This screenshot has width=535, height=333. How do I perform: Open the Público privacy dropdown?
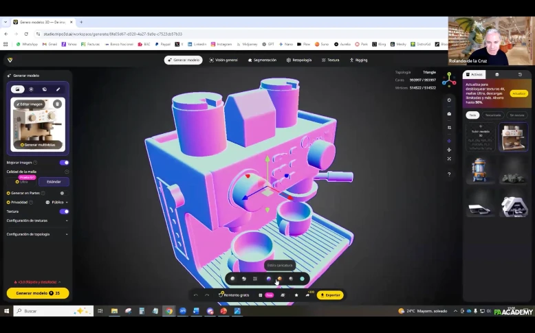[x=56, y=203]
